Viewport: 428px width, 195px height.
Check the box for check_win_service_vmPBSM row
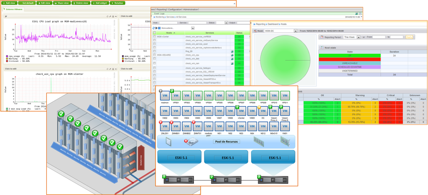point(155,37)
